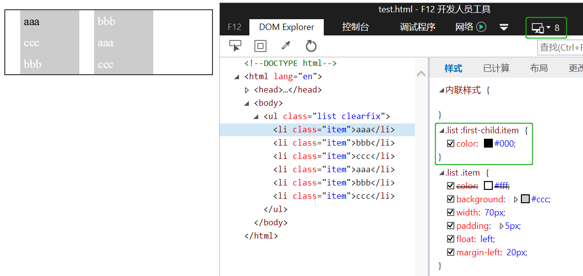This screenshot has width=583, height=276.
Task: Click the .list :first-child.item selector text
Action: (x=482, y=130)
